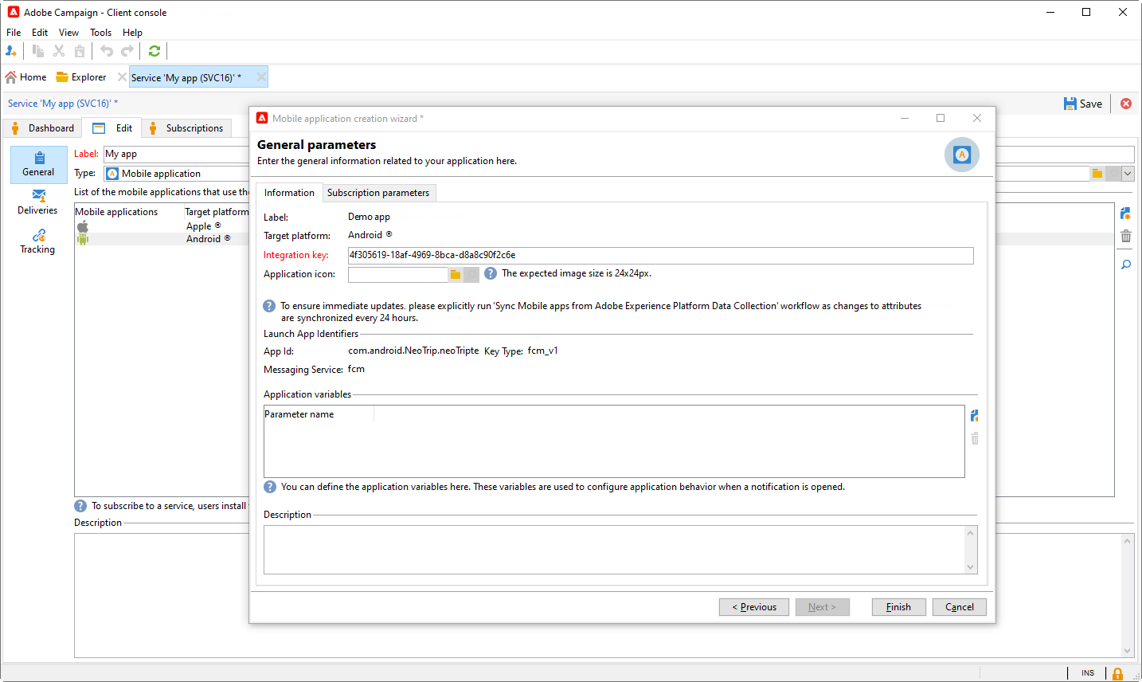Add a mobile application using the list's add icon
This screenshot has width=1142, height=682.
(x=1125, y=214)
